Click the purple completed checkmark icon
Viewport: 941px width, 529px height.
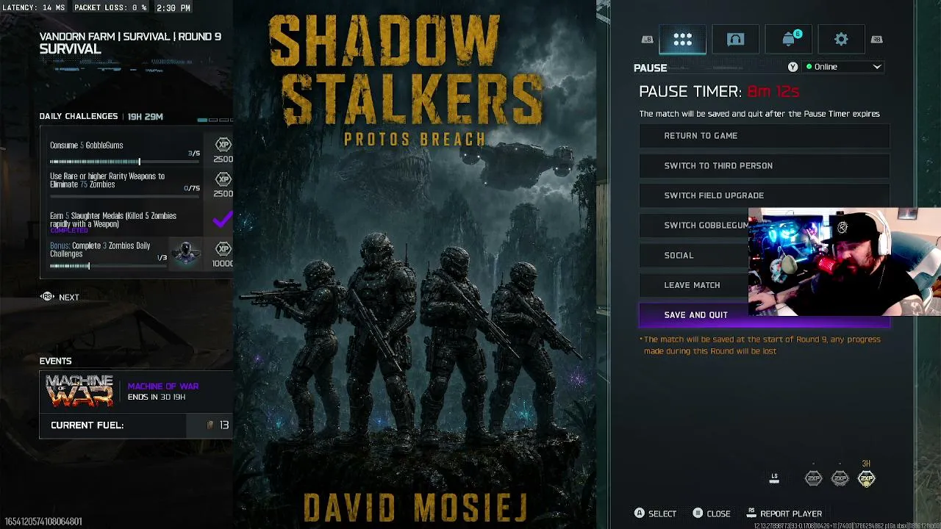tap(223, 218)
